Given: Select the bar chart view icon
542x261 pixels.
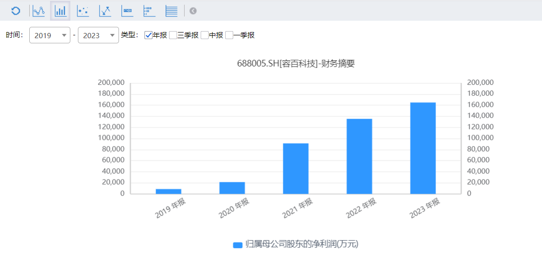Looking at the screenshot, I should 60,11.
